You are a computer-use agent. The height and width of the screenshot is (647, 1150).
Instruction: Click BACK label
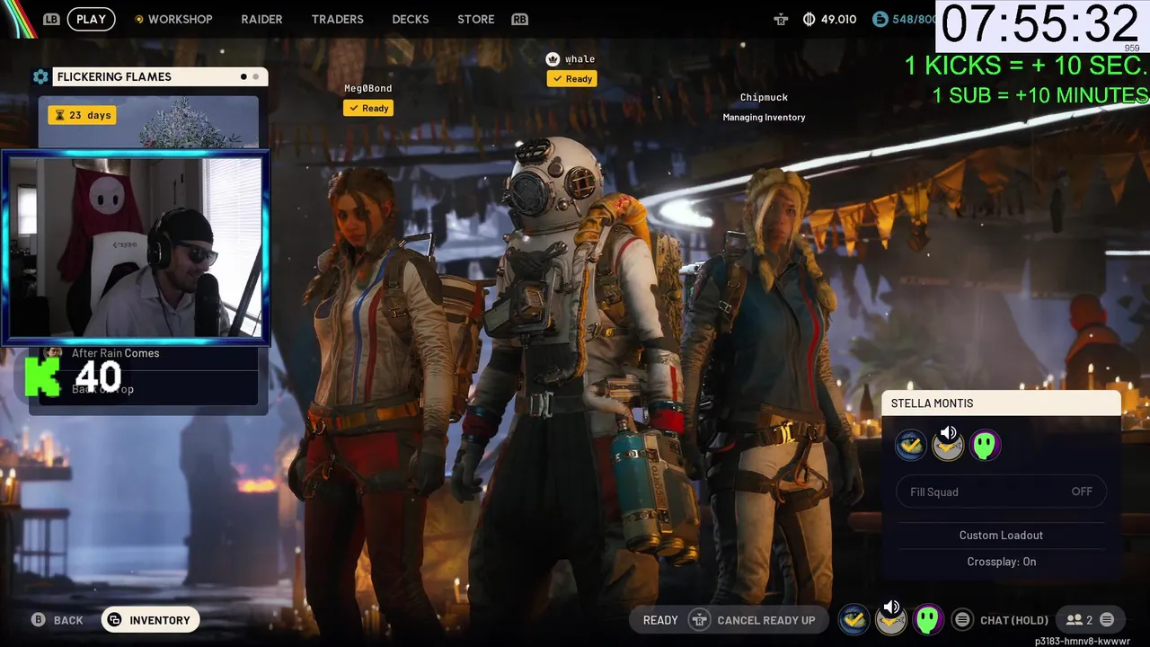point(68,620)
